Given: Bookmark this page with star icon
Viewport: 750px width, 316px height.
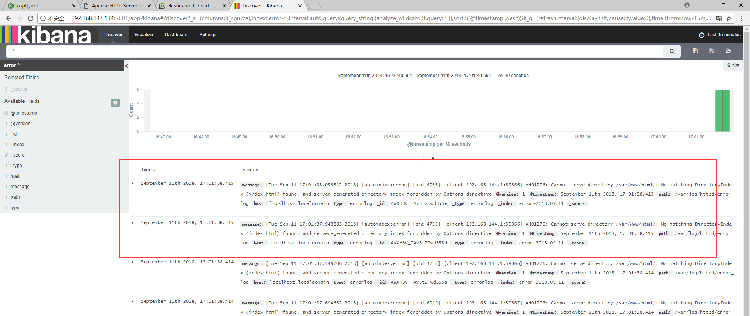Looking at the screenshot, I should [729, 18].
